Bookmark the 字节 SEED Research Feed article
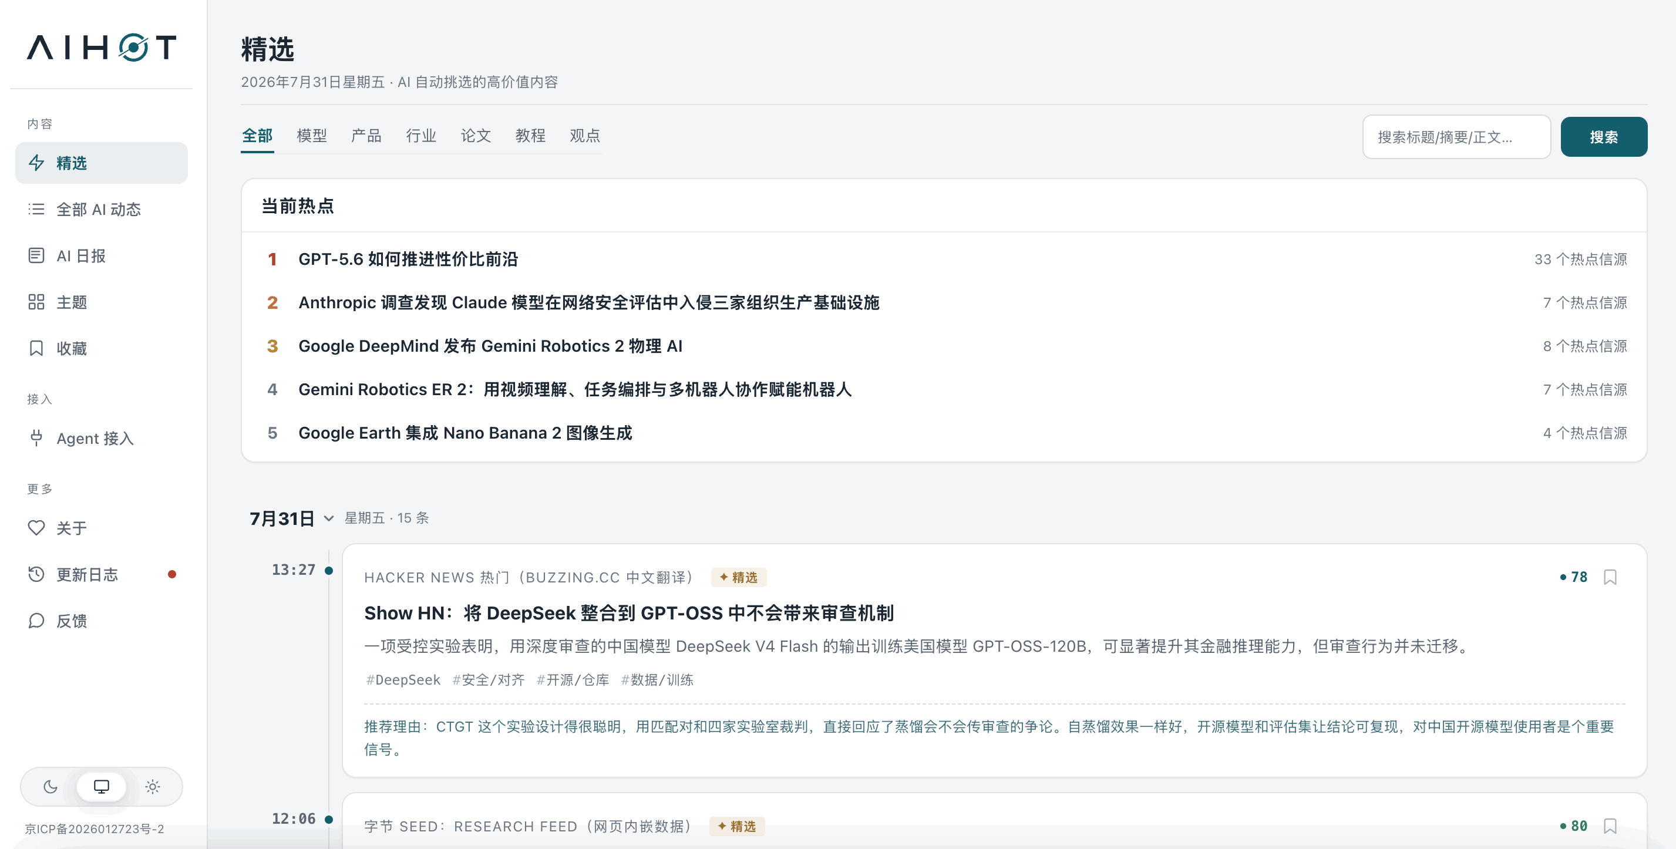 [1610, 826]
